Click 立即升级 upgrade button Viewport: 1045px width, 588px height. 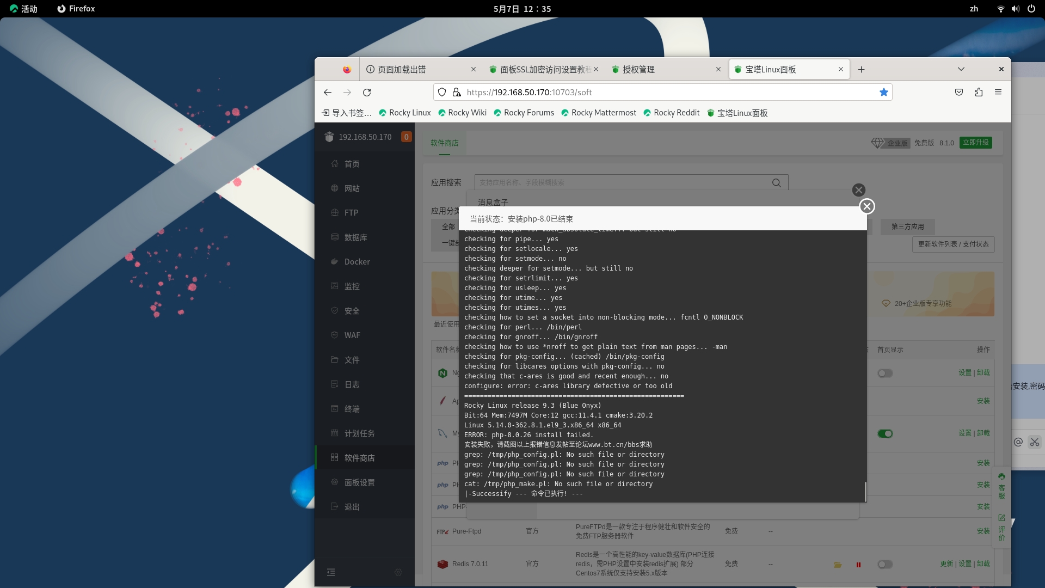point(976,143)
